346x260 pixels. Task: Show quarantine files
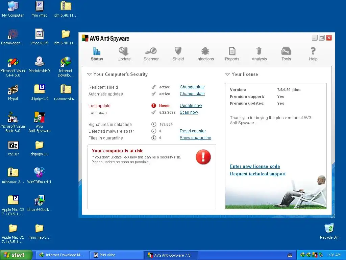(195, 138)
